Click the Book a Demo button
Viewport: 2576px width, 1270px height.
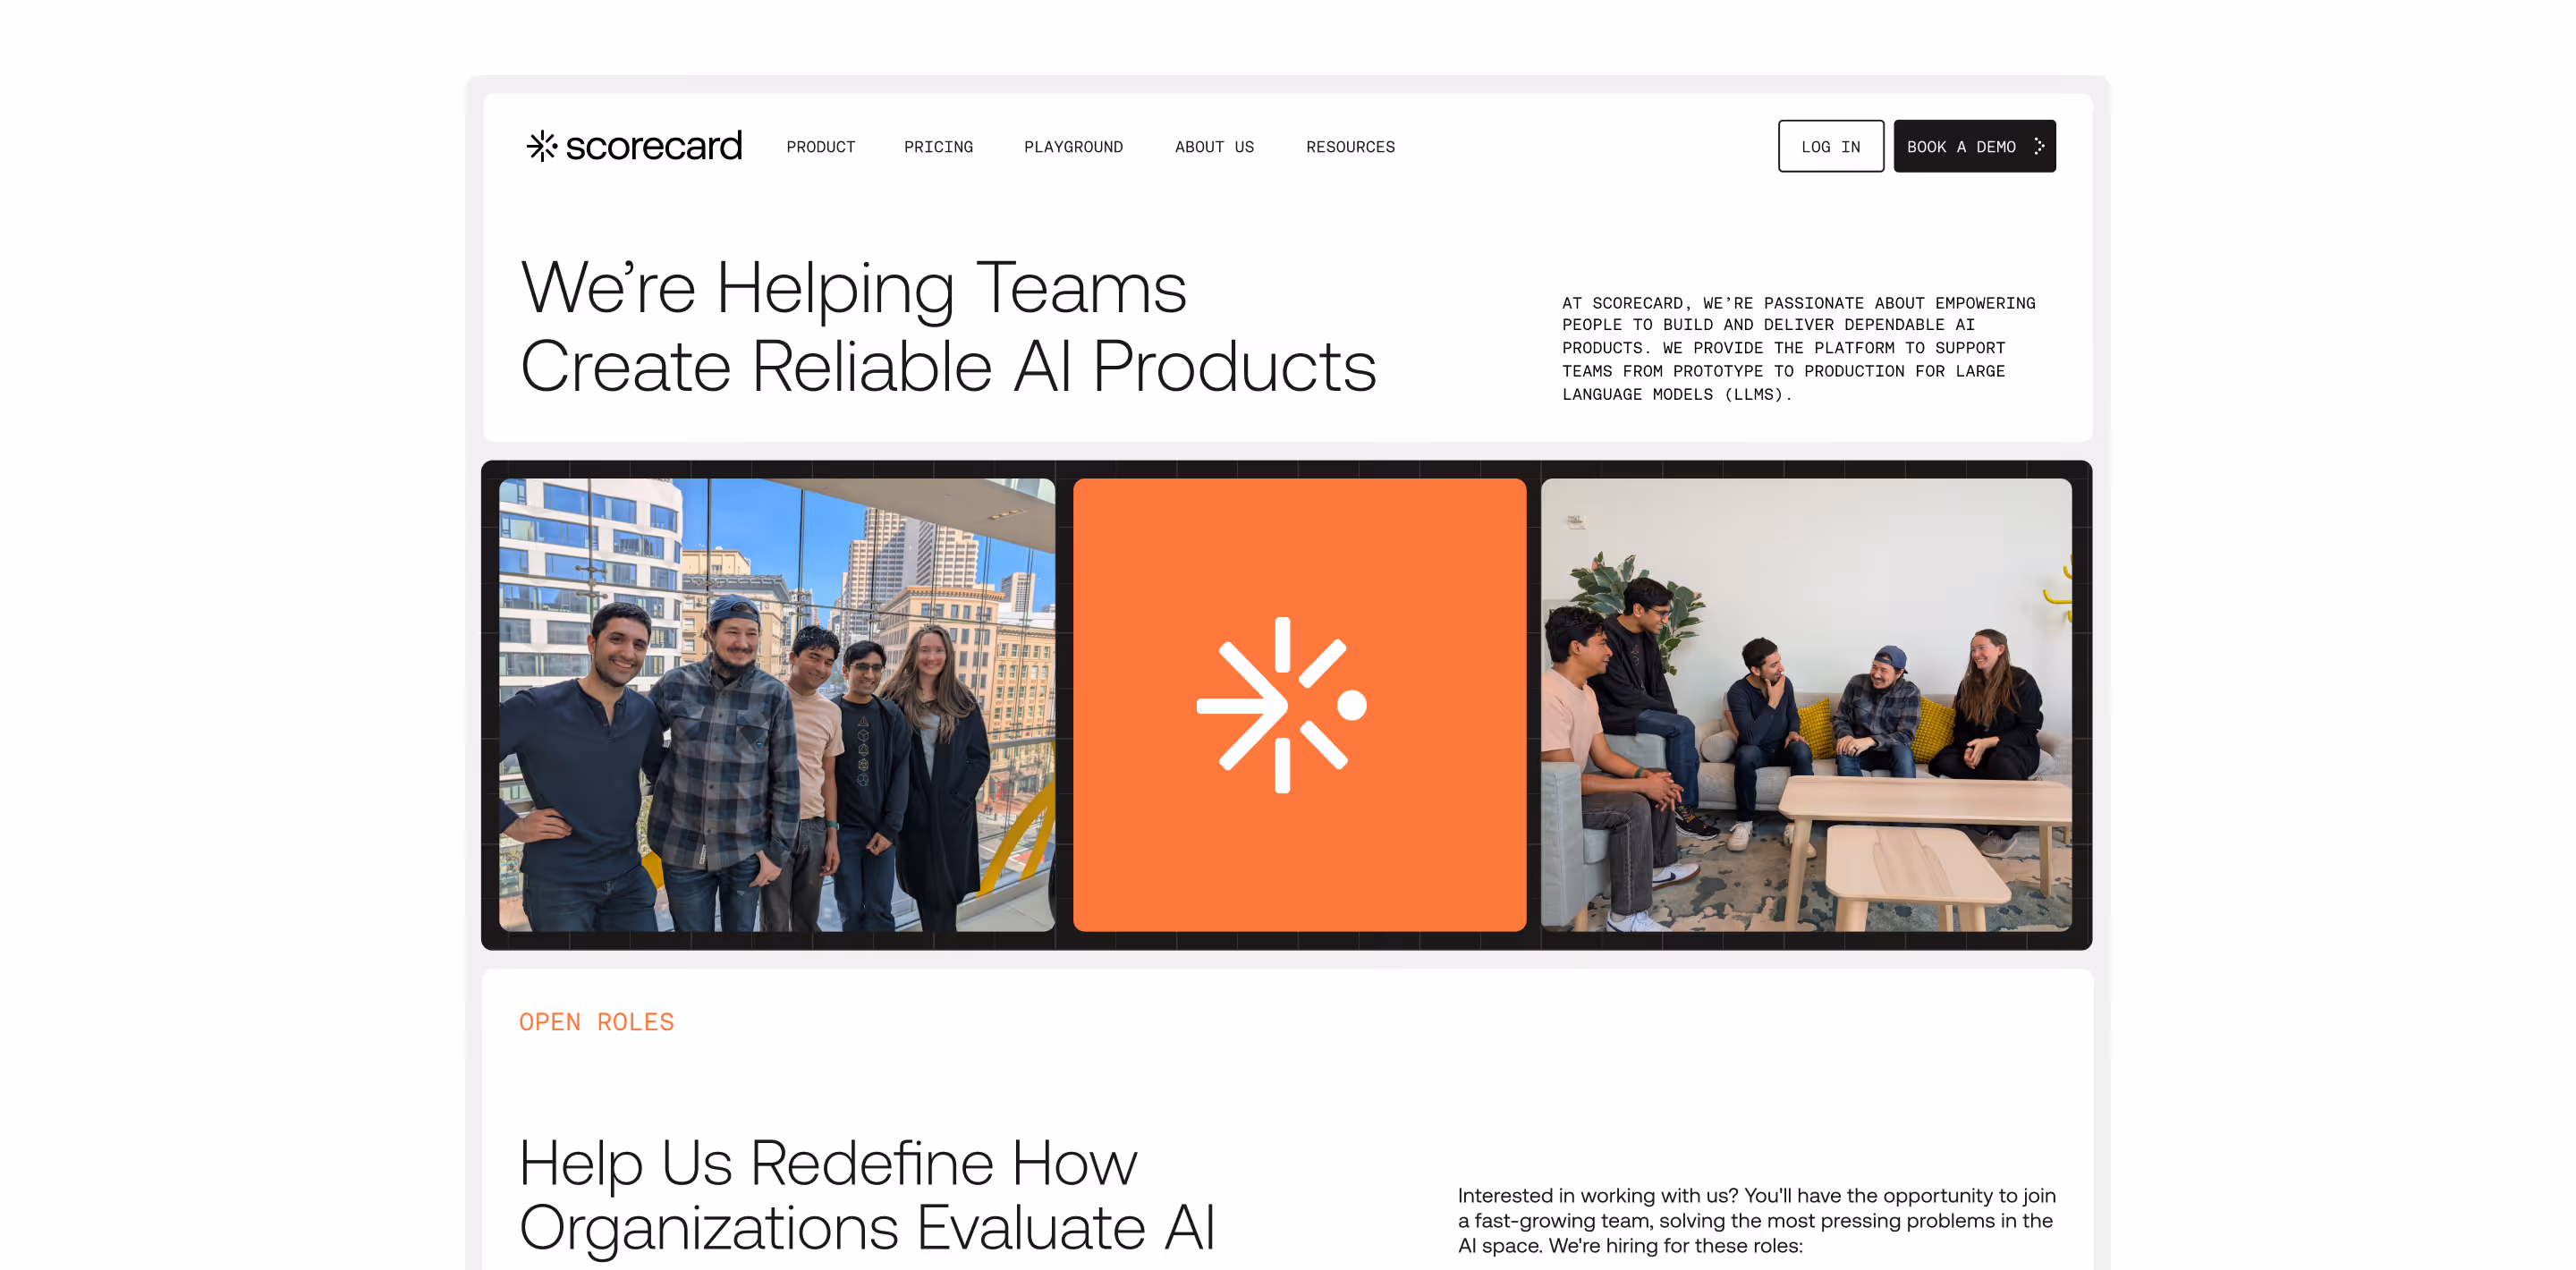(x=1973, y=146)
